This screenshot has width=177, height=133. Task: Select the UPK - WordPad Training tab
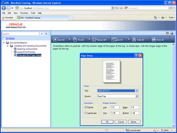pyautogui.click(x=42, y=18)
